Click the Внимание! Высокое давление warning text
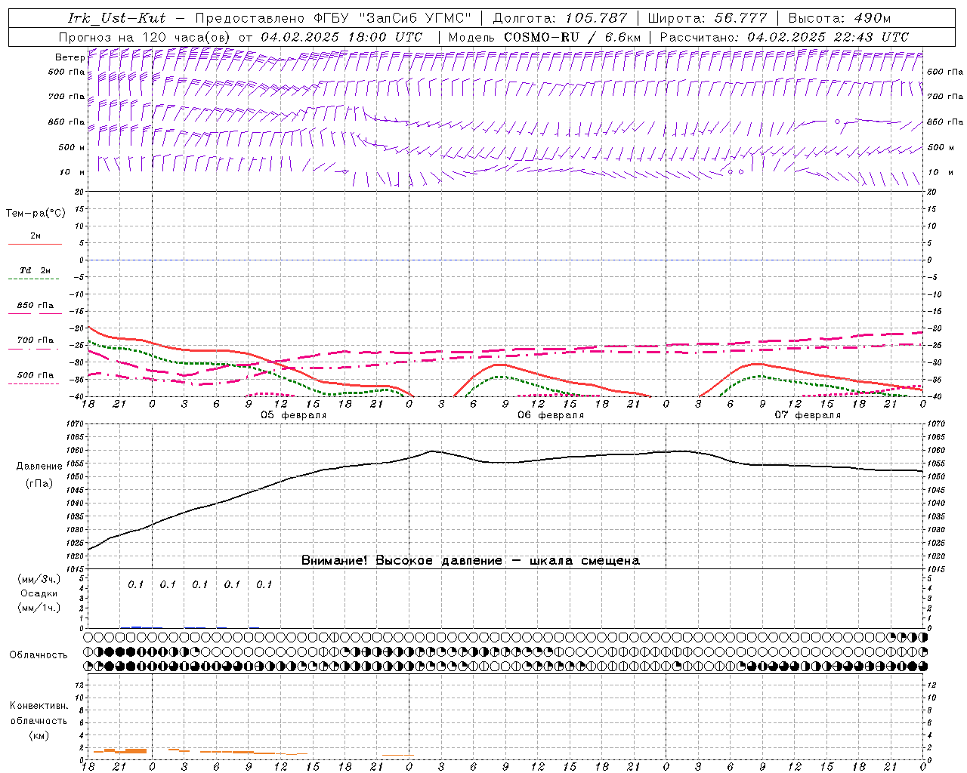 point(470,560)
